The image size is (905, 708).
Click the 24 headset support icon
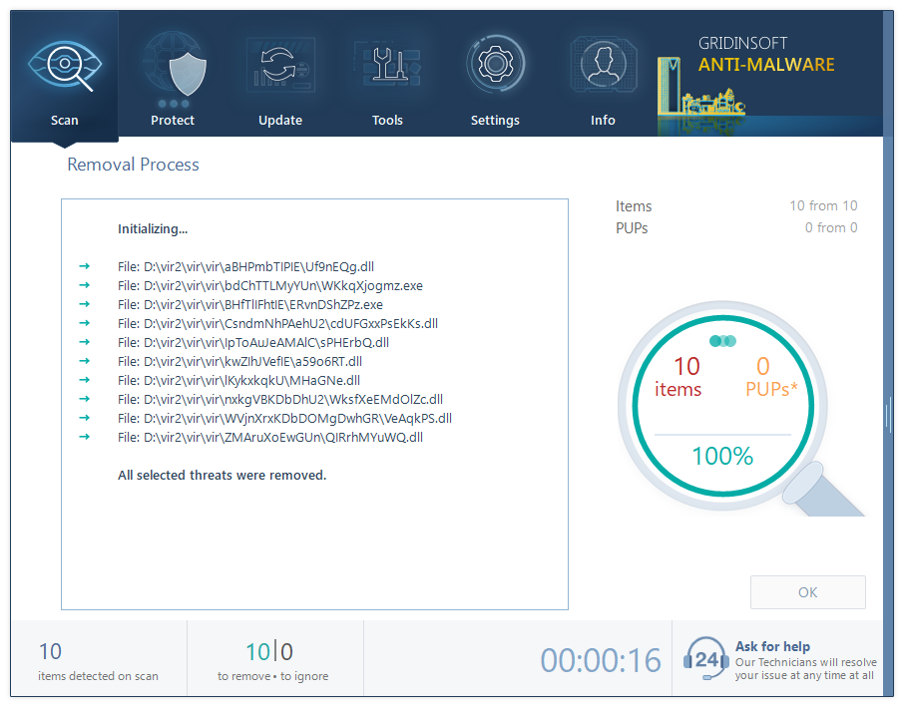click(705, 659)
